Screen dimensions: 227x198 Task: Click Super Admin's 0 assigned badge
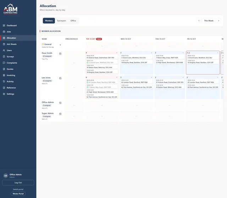pos(46,116)
